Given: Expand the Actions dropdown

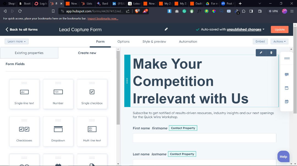Looking at the screenshot, I should pyautogui.click(x=279, y=42).
